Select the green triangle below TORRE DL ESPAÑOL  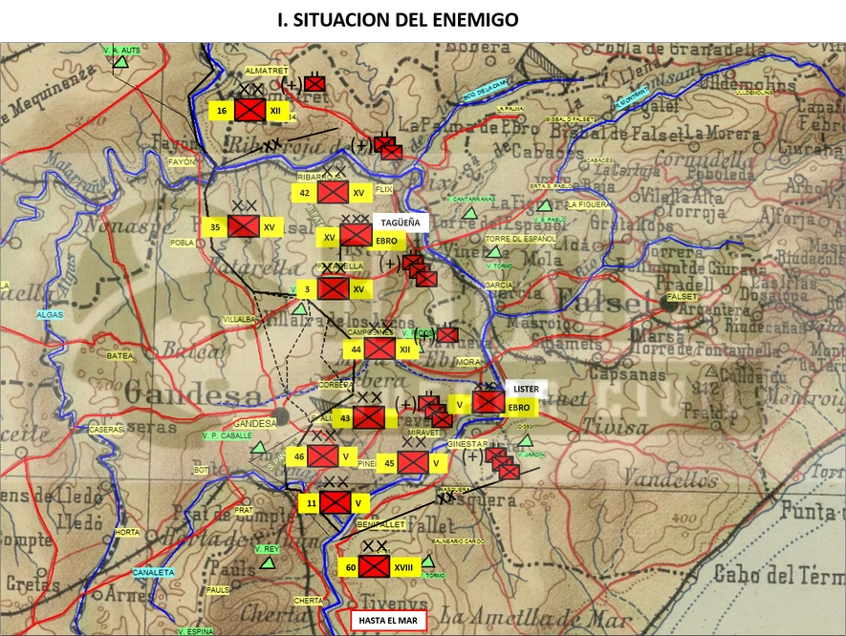(x=493, y=252)
